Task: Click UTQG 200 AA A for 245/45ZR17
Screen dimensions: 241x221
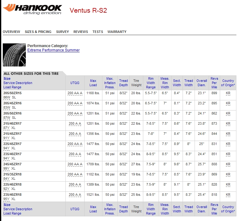Action: pos(75,164)
